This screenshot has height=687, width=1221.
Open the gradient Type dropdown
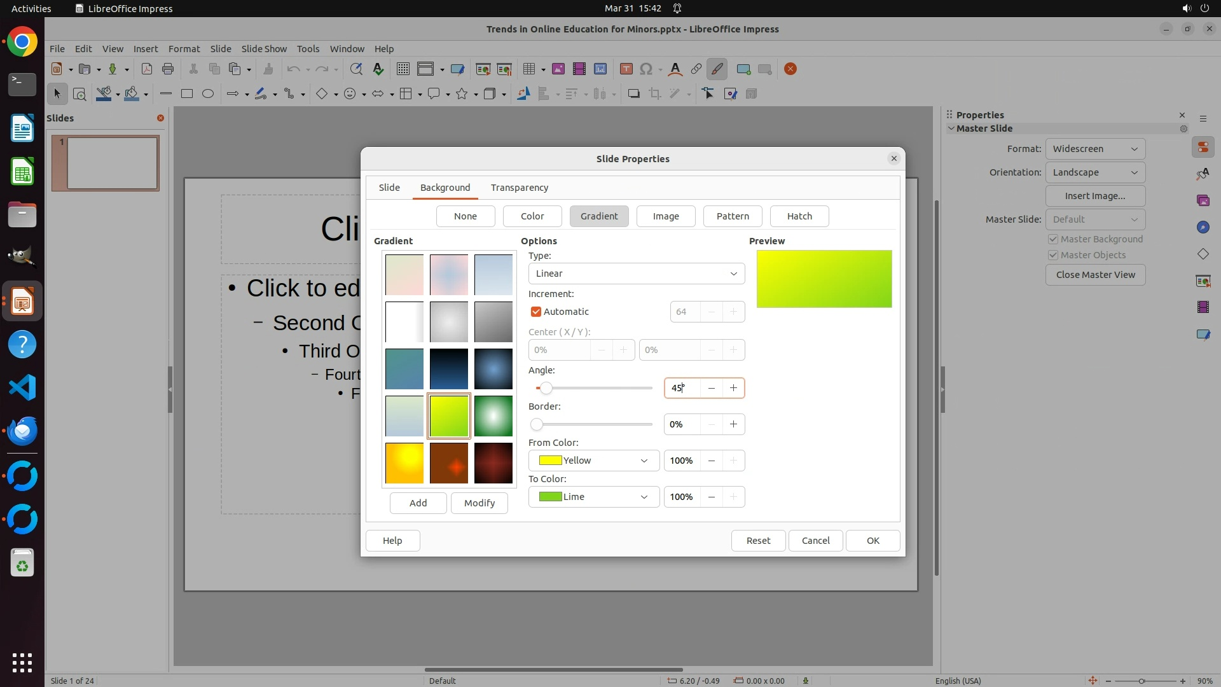pyautogui.click(x=636, y=274)
